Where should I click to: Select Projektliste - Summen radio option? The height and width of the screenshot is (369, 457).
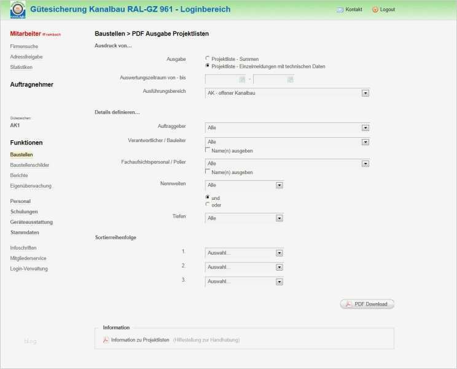pyautogui.click(x=208, y=58)
